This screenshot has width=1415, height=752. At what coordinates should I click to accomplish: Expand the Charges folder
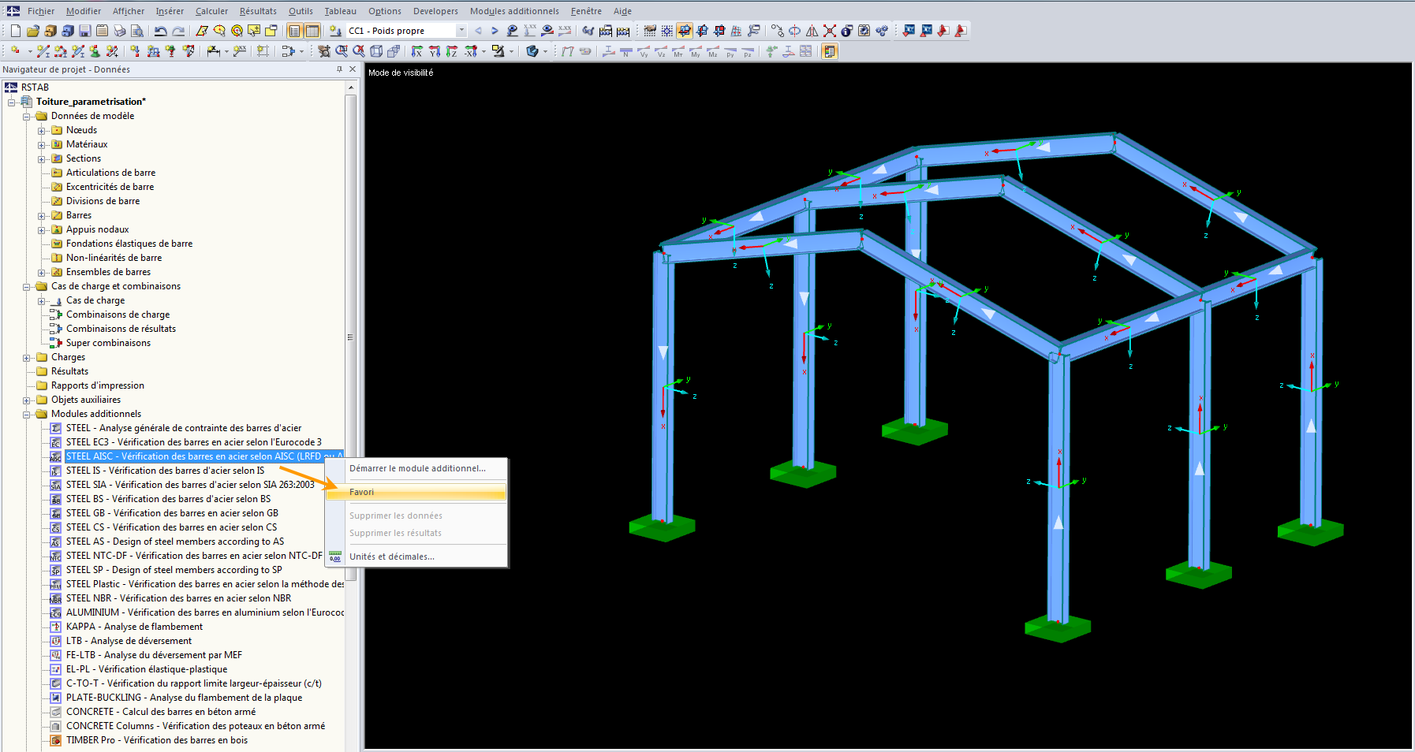click(x=27, y=358)
